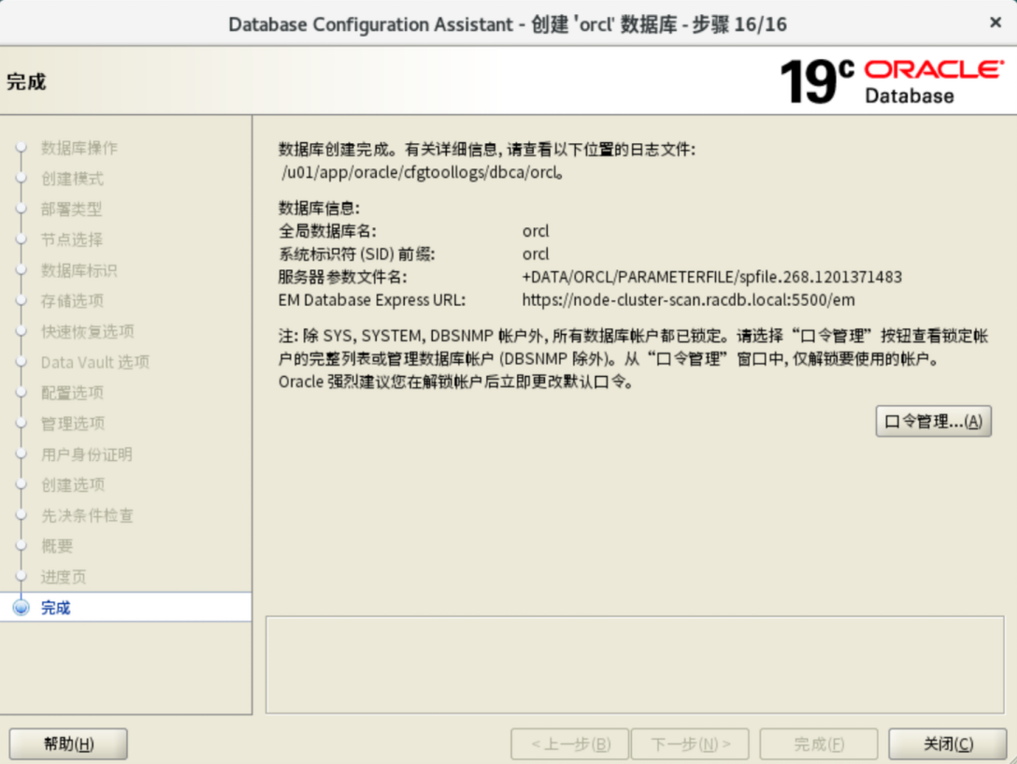
Task: Select the 创建模式 step
Action: tap(72, 179)
